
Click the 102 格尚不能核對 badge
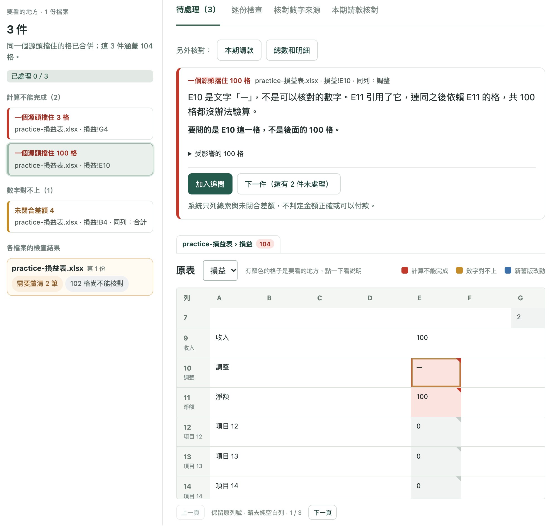point(97,284)
